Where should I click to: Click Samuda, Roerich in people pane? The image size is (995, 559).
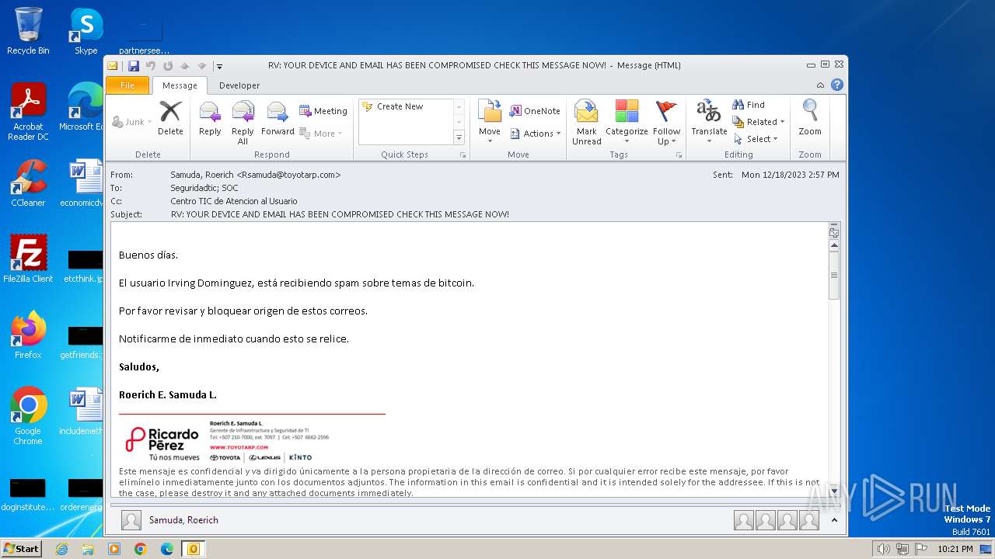(x=183, y=520)
